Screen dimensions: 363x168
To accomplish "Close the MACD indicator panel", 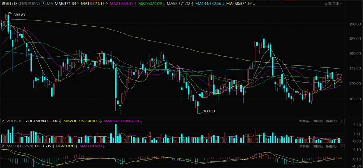I will pos(342,146).
